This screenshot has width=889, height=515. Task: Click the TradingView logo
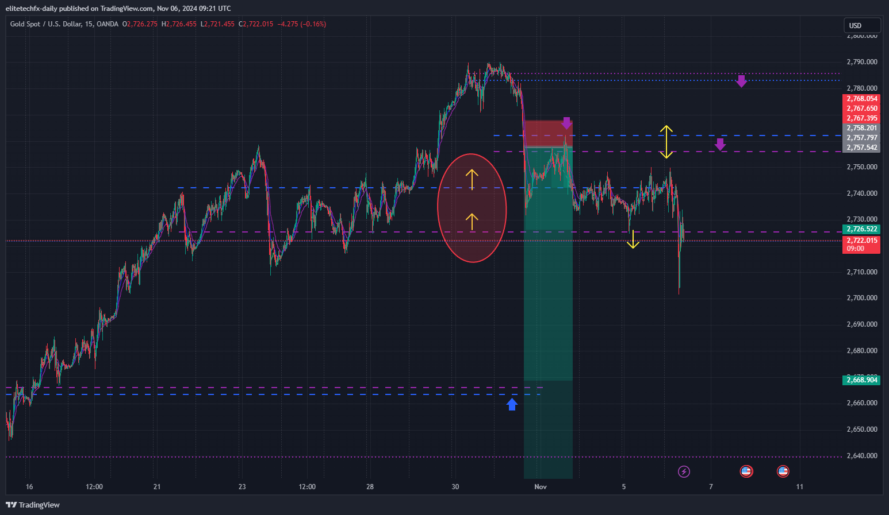[33, 505]
